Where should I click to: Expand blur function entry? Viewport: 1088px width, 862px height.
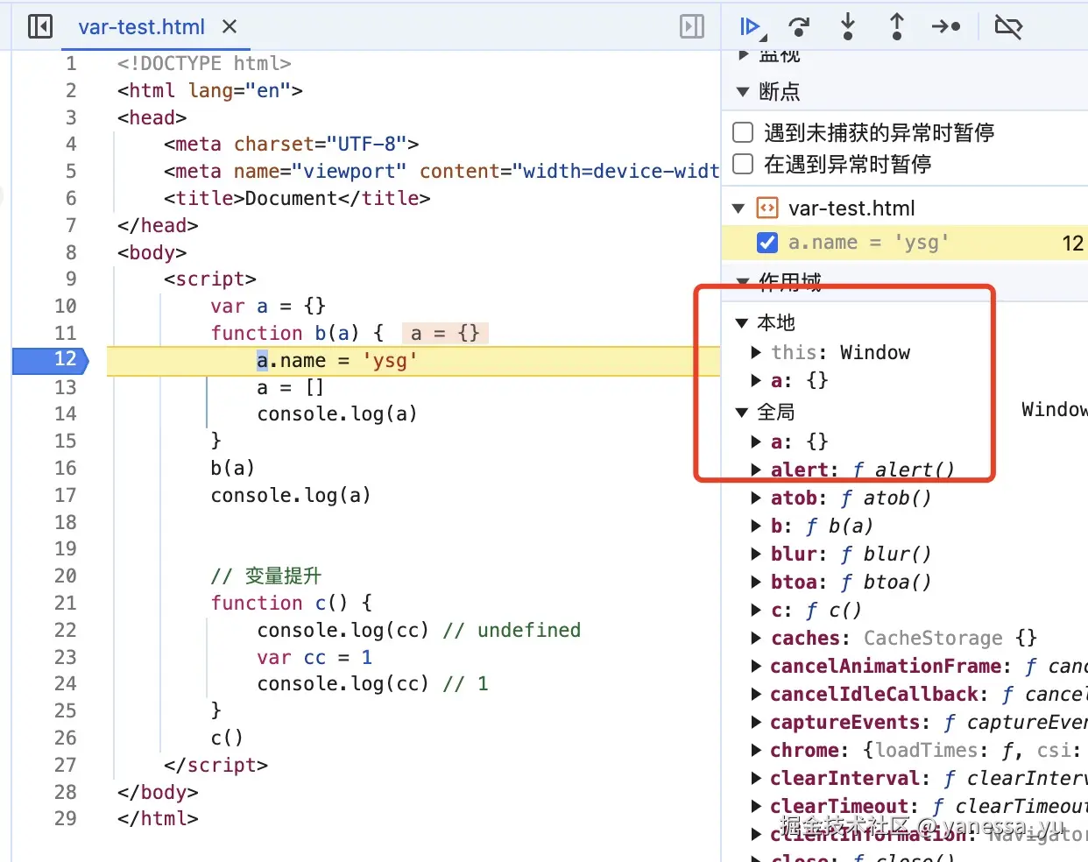pos(756,554)
